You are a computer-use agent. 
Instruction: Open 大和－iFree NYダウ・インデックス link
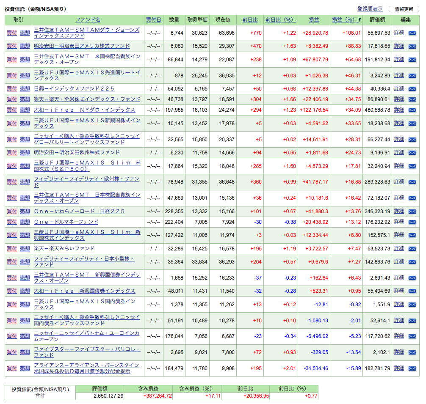85,110
